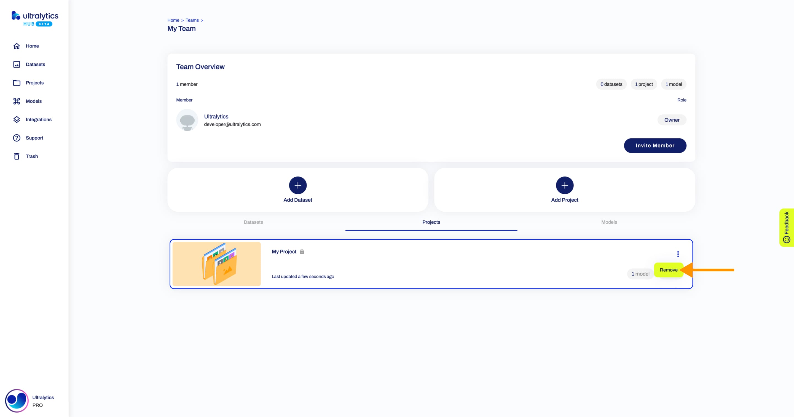
Task: Select the Integrations icon in sidebar
Action: pyautogui.click(x=16, y=119)
